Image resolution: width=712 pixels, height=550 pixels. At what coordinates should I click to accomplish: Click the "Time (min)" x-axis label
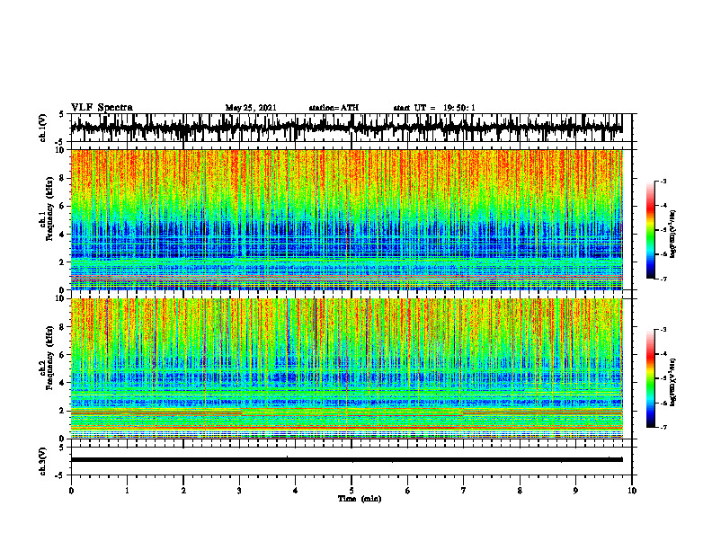(x=360, y=499)
